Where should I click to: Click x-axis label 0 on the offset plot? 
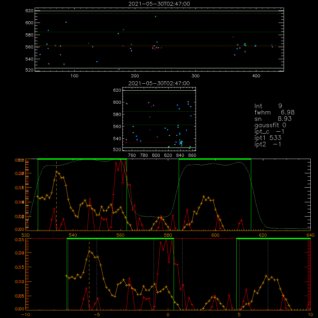coord(168,315)
